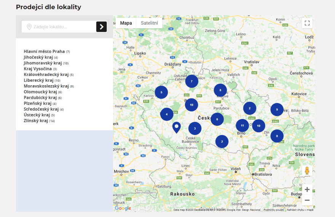Zoom out the map with minus button
The height and width of the screenshot is (217, 335).
[x=307, y=200]
